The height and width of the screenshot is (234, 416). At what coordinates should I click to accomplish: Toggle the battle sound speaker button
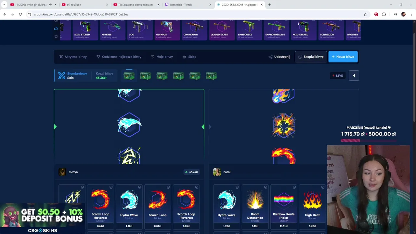click(354, 75)
